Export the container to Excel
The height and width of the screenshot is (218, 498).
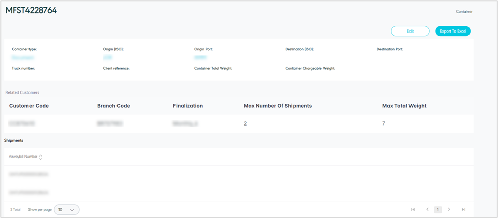pos(453,31)
